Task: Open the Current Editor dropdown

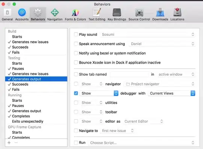Action: [x=143, y=121]
